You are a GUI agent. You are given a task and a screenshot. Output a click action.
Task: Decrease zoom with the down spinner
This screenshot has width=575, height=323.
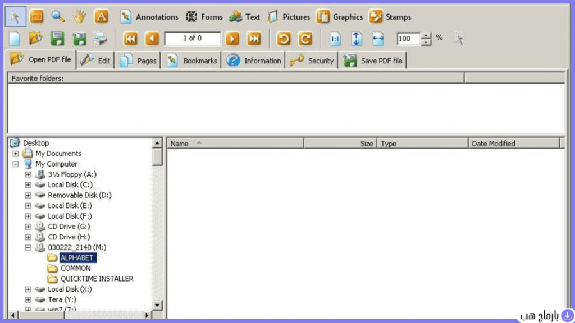point(426,42)
